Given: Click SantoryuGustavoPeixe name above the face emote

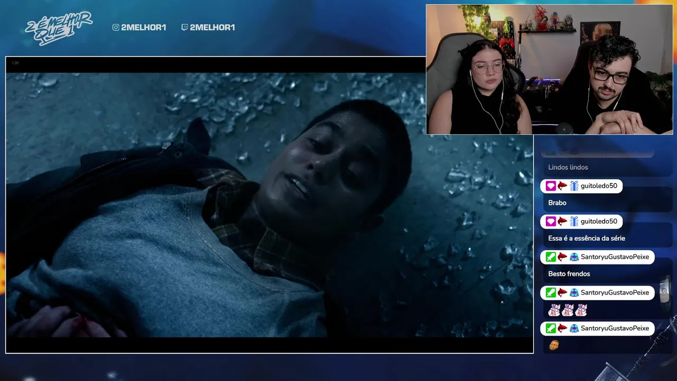Looking at the screenshot, I should 615,329.
